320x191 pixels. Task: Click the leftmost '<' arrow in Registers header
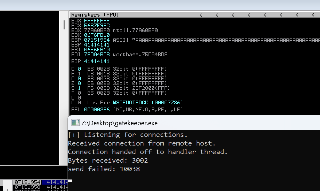201,15
